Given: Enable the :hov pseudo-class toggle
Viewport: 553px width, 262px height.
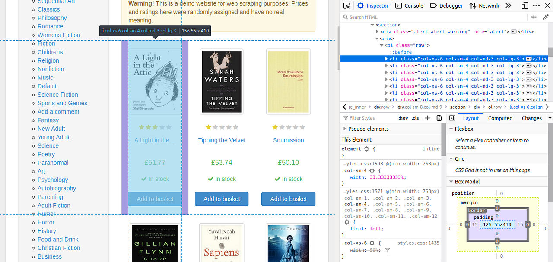Looking at the screenshot, I should [x=403, y=118].
